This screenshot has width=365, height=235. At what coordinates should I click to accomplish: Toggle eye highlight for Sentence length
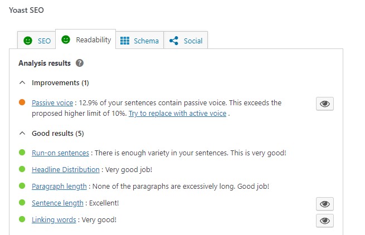[324, 203]
